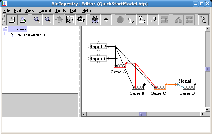Open the File menu

6,10
